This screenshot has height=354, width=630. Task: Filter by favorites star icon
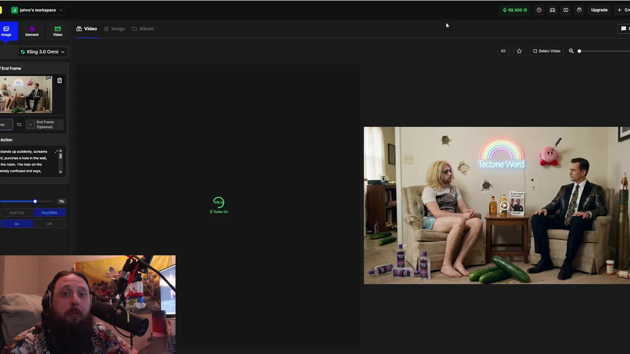(x=519, y=51)
